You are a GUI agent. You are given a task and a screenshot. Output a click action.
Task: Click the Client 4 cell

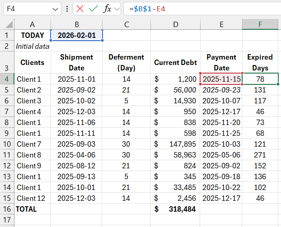tap(33, 111)
